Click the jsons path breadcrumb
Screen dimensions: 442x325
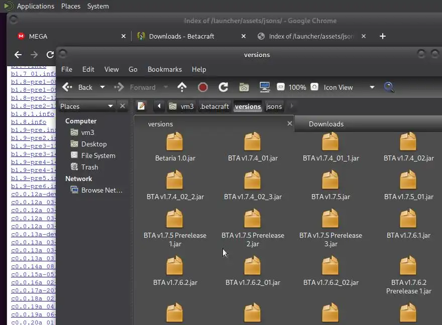(274, 106)
